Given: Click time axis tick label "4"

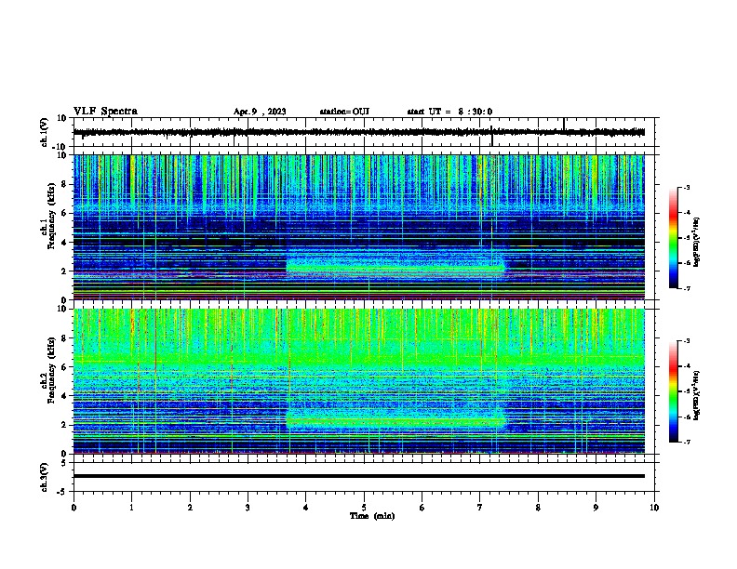Looking at the screenshot, I should click(x=306, y=508).
